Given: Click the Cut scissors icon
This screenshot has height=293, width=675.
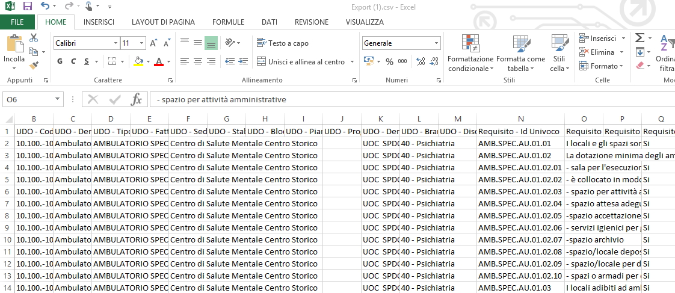Looking at the screenshot, I should pyautogui.click(x=34, y=37).
